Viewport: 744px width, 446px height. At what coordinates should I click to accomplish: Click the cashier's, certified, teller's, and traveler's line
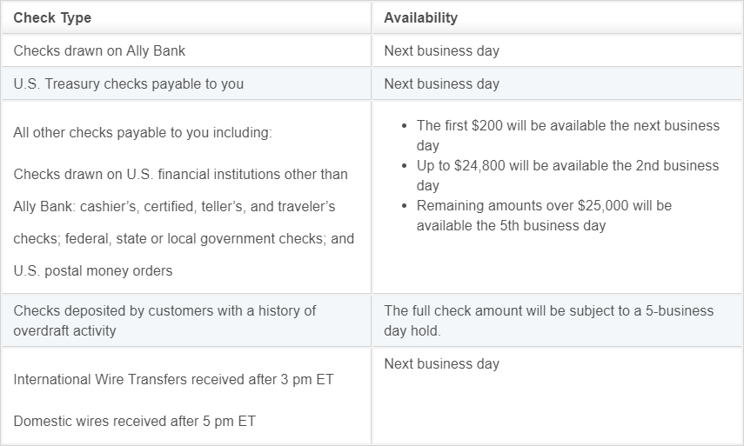pyautogui.click(x=174, y=207)
